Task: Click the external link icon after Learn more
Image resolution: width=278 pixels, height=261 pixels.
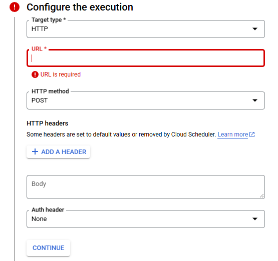Action: click(252, 134)
